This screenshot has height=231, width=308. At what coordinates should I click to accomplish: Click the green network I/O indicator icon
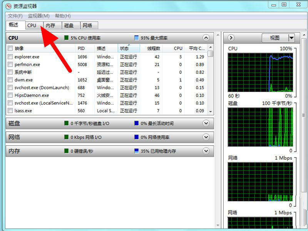point(66,137)
